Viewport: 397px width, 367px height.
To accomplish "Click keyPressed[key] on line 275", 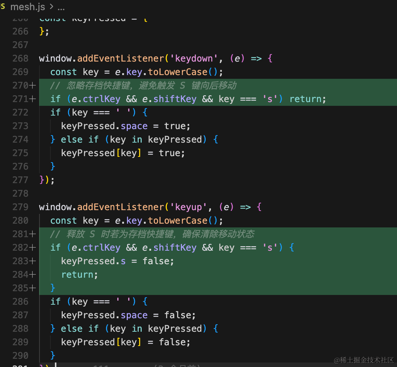I will pos(101,153).
